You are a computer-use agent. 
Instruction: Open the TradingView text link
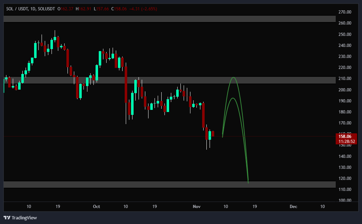pos(24,218)
